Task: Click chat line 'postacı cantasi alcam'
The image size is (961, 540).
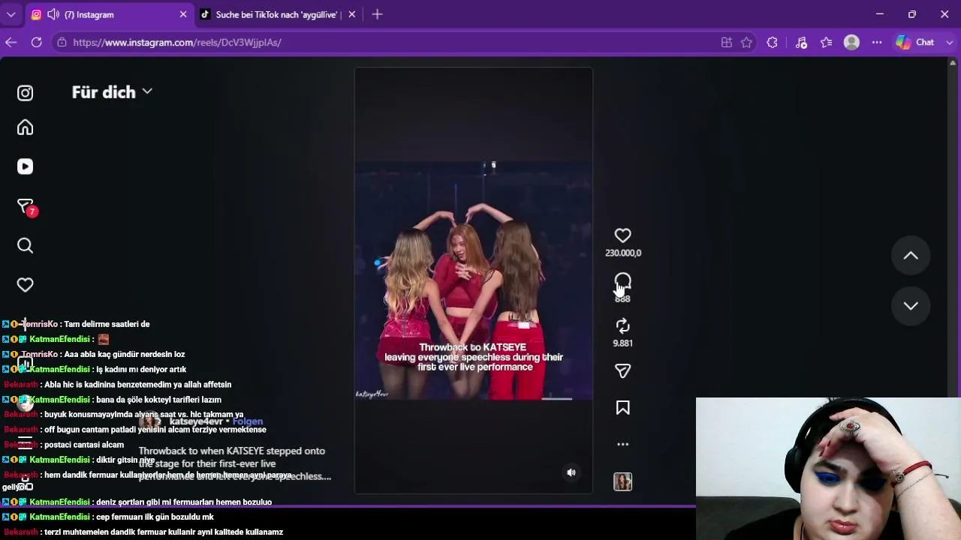Action: (x=84, y=445)
